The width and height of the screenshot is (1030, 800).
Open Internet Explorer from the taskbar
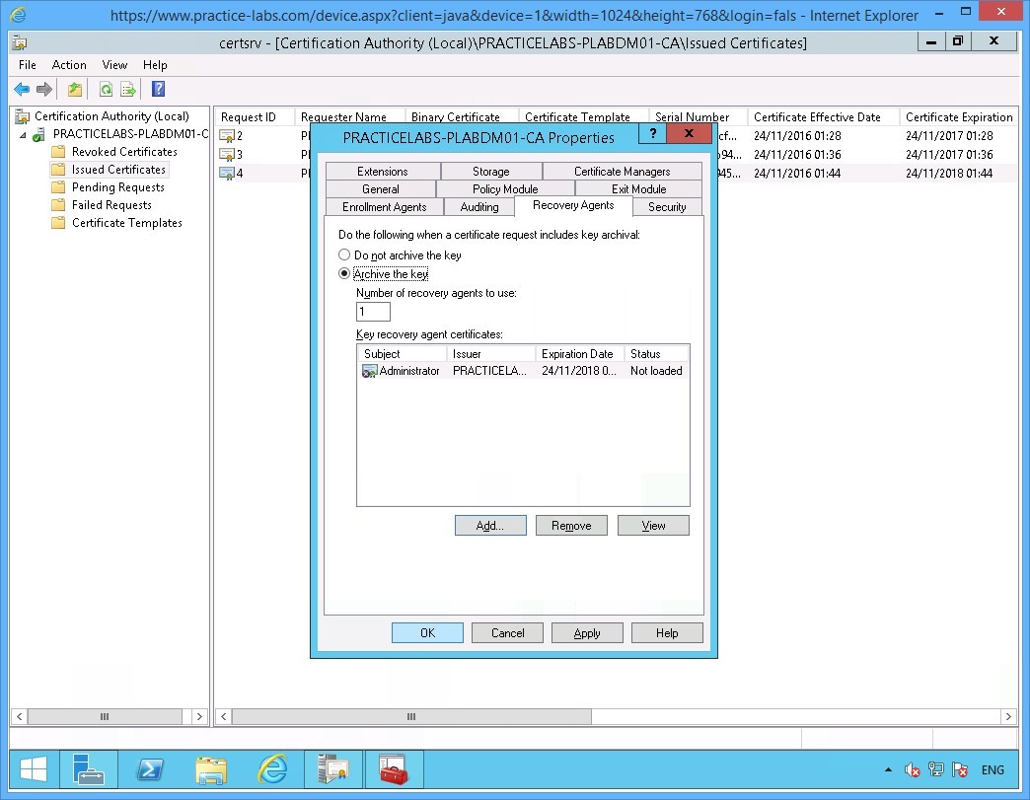pos(272,769)
